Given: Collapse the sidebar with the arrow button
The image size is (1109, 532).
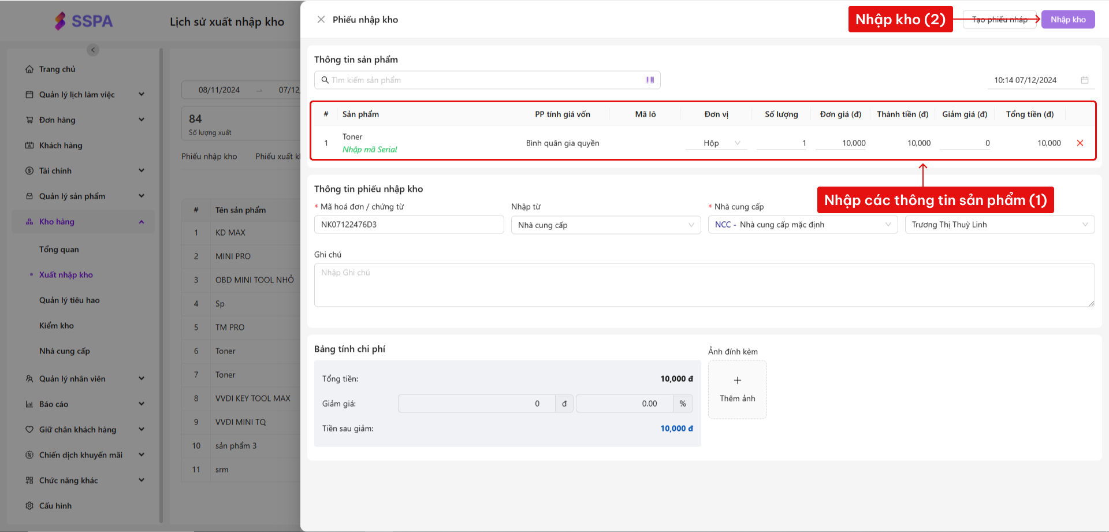Looking at the screenshot, I should pyautogui.click(x=93, y=50).
